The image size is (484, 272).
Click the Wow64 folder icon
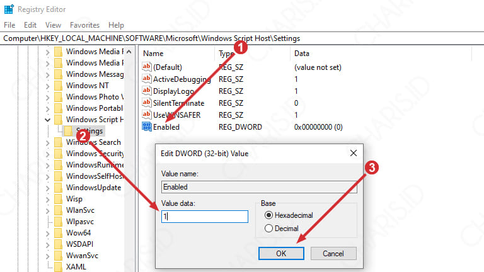58,233
